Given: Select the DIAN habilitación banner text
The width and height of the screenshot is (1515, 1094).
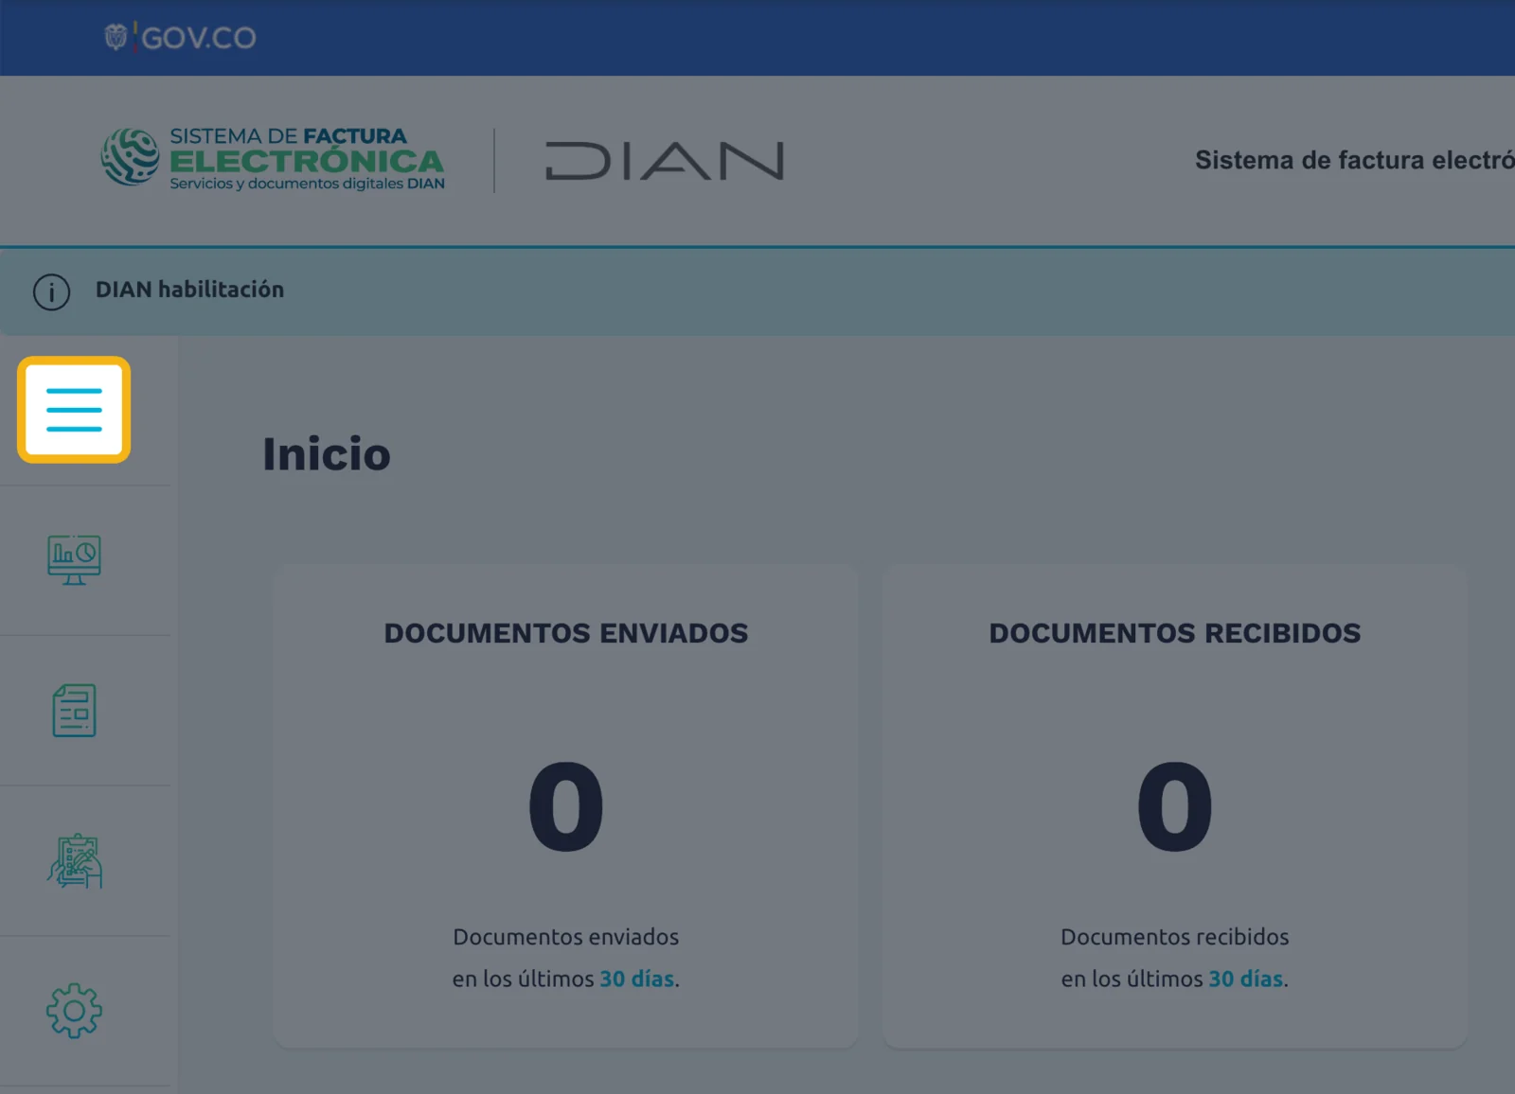Looking at the screenshot, I should [x=189, y=290].
